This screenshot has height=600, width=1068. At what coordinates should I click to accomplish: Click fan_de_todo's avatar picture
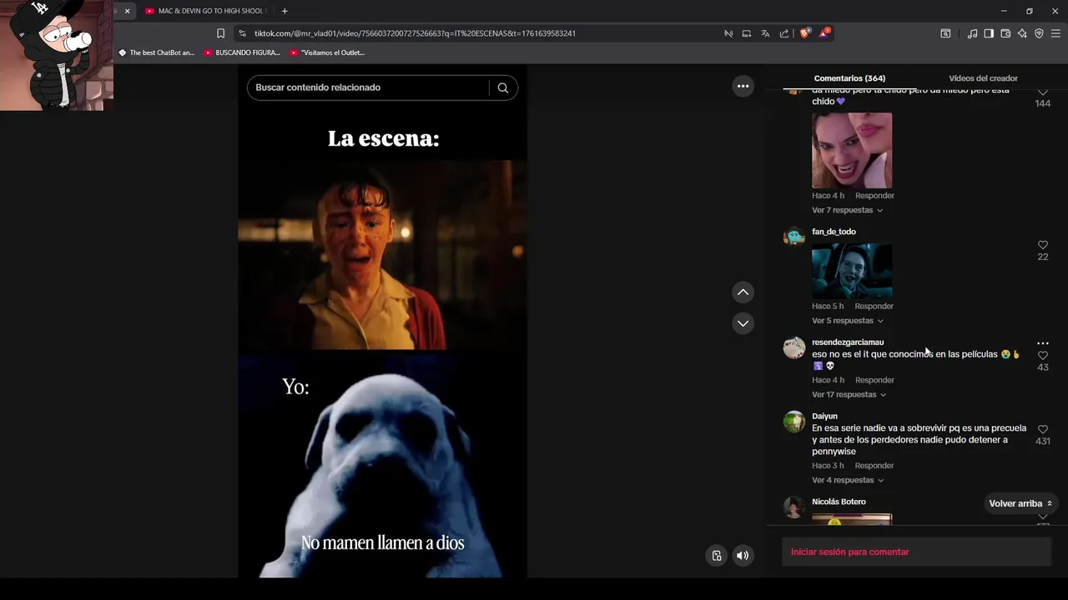pos(794,237)
